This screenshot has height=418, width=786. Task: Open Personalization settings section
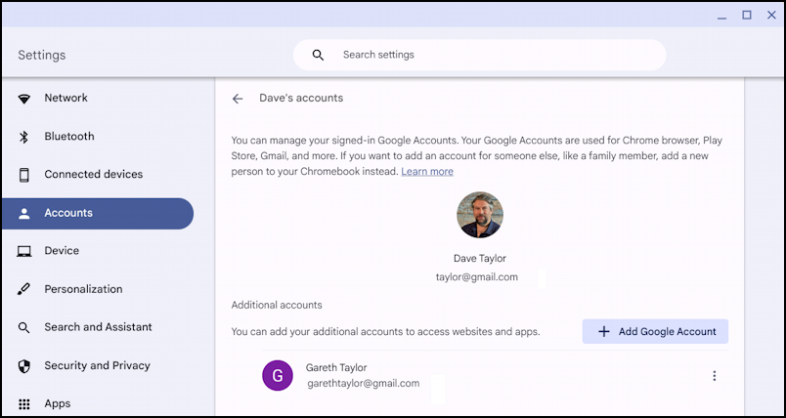98,289
